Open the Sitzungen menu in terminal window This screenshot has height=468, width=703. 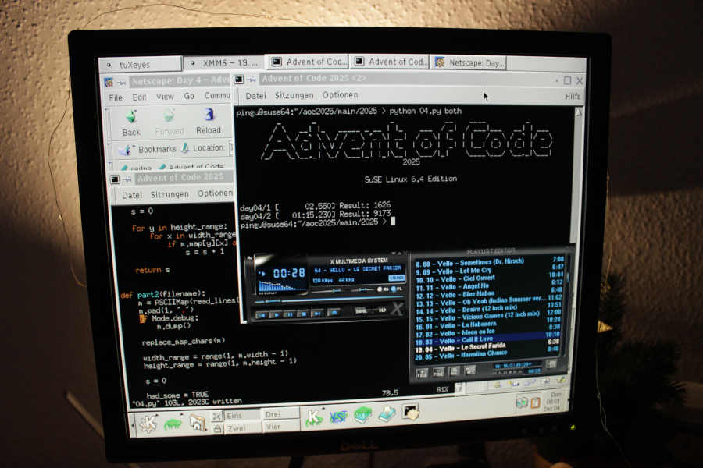pos(293,95)
